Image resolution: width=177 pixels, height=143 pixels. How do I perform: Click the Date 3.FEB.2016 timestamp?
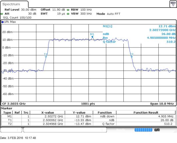click(x=18, y=138)
